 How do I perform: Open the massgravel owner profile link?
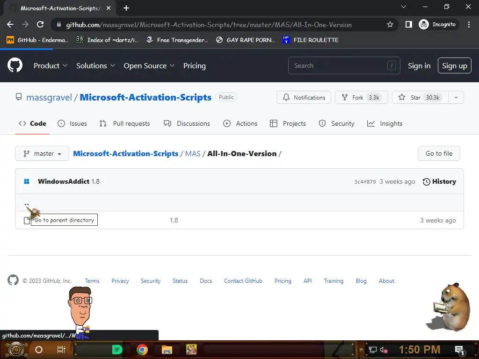click(49, 97)
